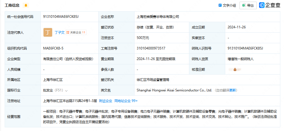Click registered address 上海市徐汇区丰谷路315弄24号1-3层

tap(70, 101)
